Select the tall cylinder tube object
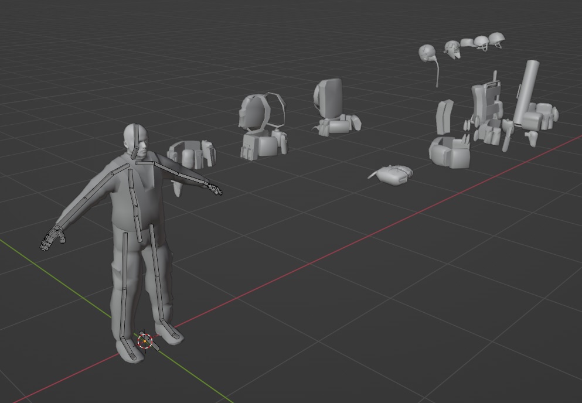Image resolution: width=582 pixels, height=403 pixels. point(526,92)
